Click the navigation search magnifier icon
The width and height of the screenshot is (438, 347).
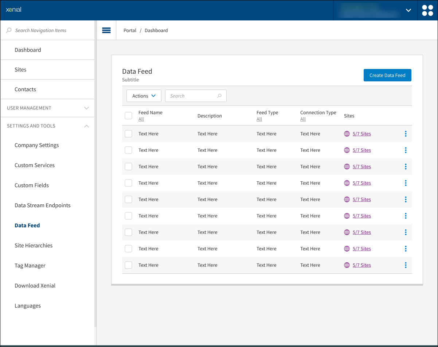(9, 31)
